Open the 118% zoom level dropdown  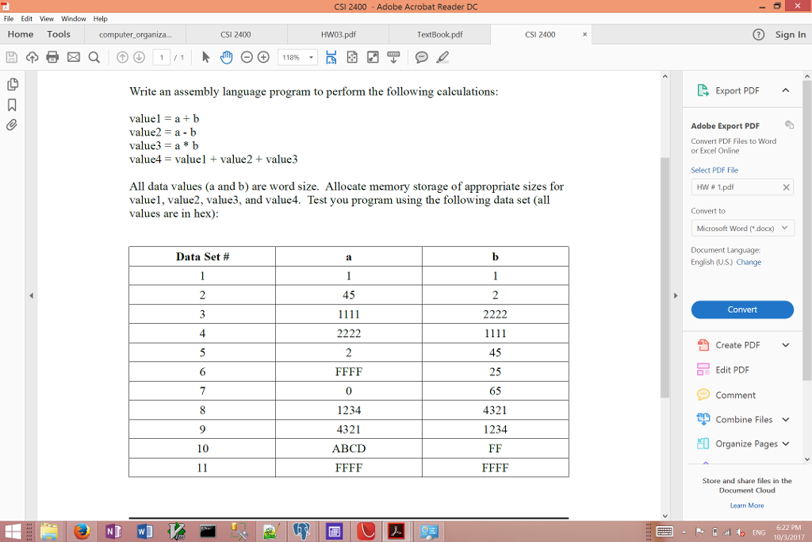[312, 57]
